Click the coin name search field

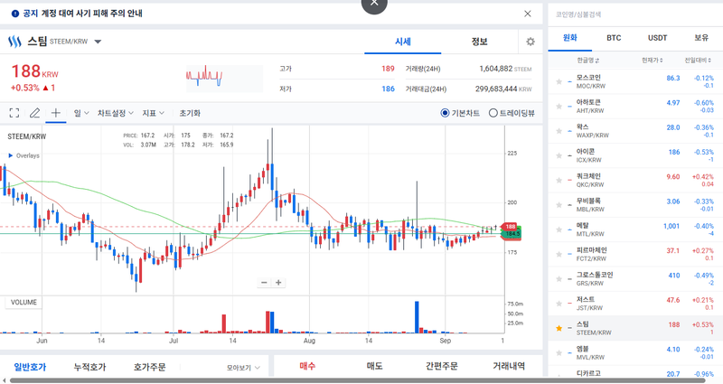(x=635, y=14)
